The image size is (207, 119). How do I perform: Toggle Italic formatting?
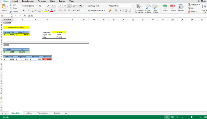(28, 10)
